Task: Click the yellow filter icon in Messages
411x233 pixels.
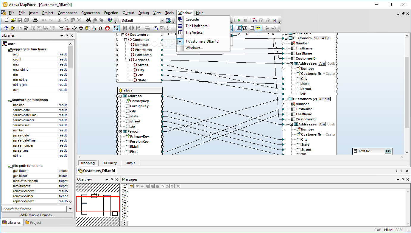Action: (x=131, y=186)
